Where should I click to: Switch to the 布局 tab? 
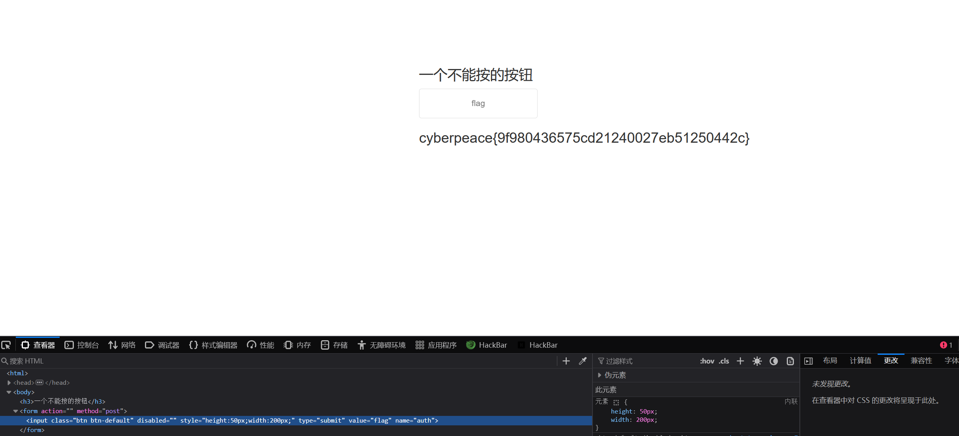pos(830,361)
